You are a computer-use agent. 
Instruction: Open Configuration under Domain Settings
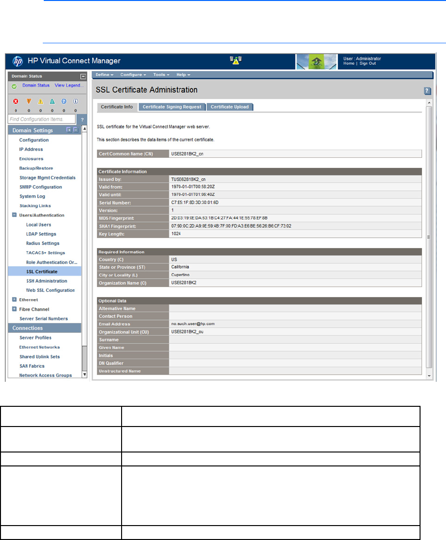[x=34, y=140]
